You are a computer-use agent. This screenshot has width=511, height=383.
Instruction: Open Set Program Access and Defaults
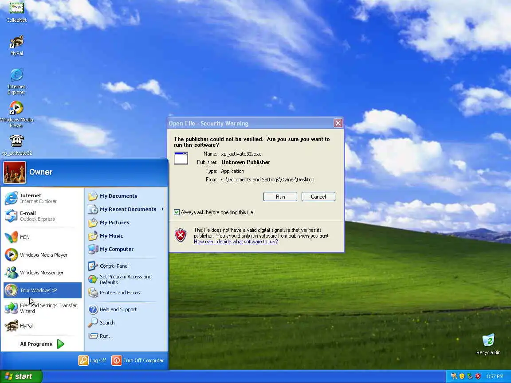[x=126, y=279]
